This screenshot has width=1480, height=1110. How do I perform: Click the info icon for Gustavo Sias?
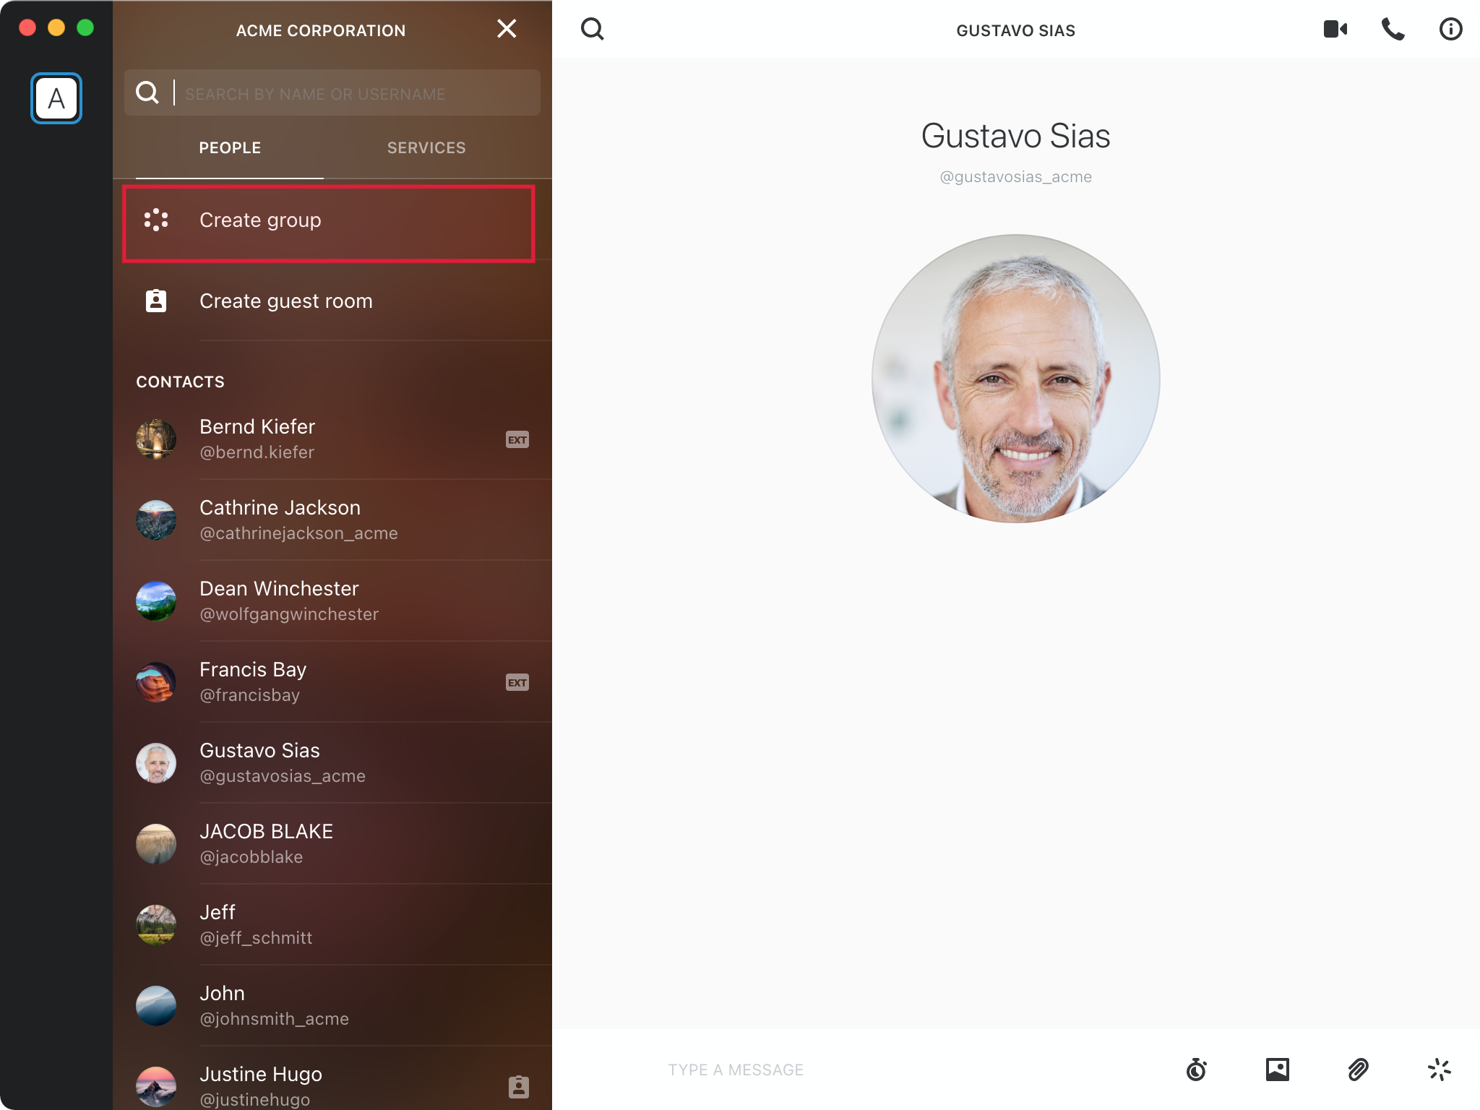[1450, 29]
